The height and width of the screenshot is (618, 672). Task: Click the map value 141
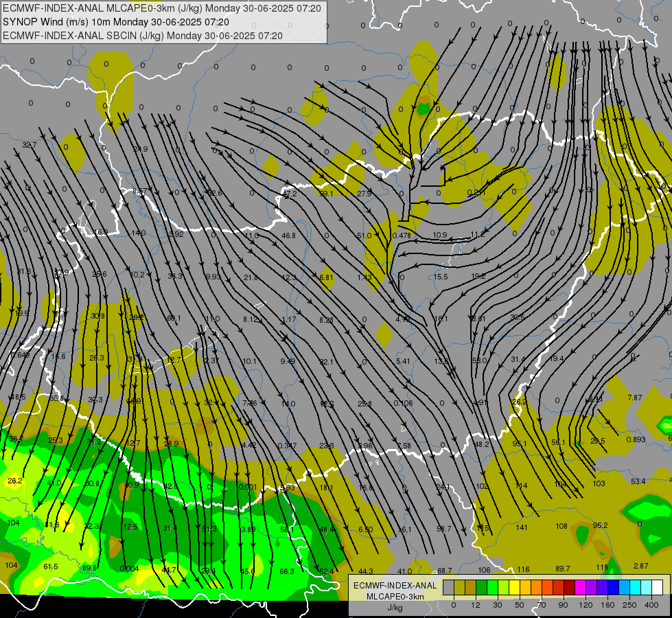tap(522, 527)
